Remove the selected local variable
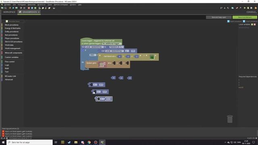The height and width of the screenshot is (145, 258). click(255, 25)
